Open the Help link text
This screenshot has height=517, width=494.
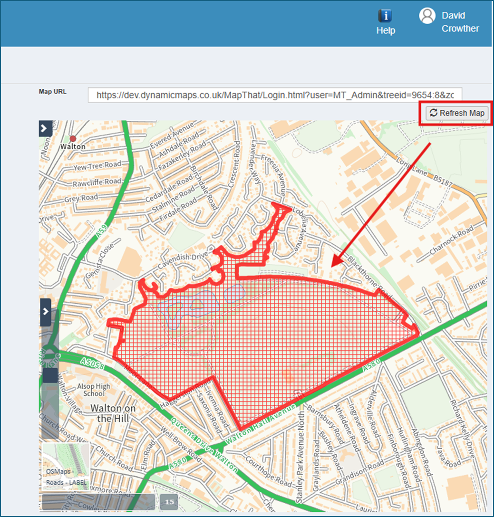386,30
